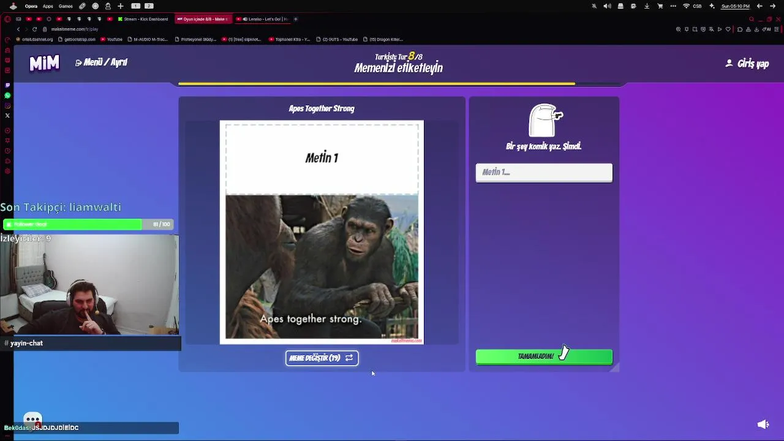The width and height of the screenshot is (784, 441).
Task: Click MEME DEĞİŞTİR to swap meme
Action: pos(322,358)
